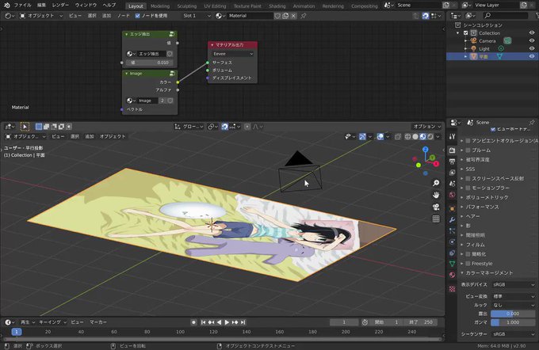The image size is (539, 350).
Task: Open the Scene properties tab icon
Action: pyautogui.click(x=452, y=184)
